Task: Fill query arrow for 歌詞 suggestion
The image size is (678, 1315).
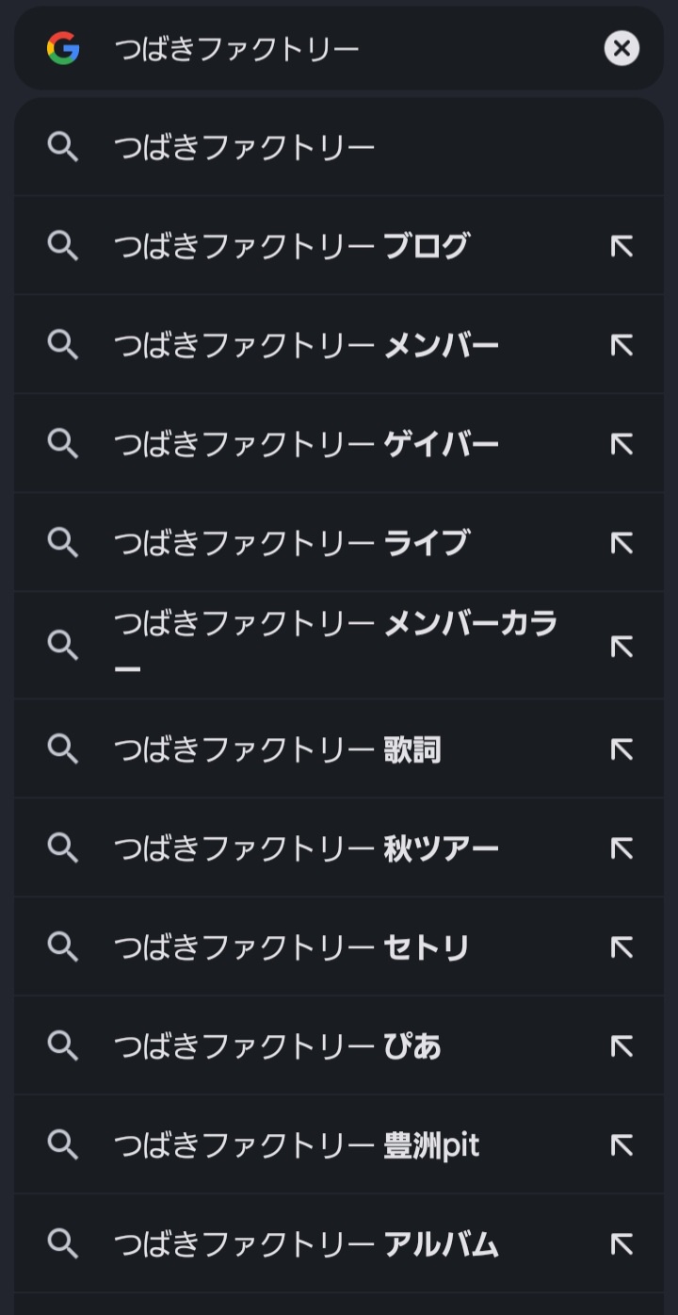Action: 621,749
